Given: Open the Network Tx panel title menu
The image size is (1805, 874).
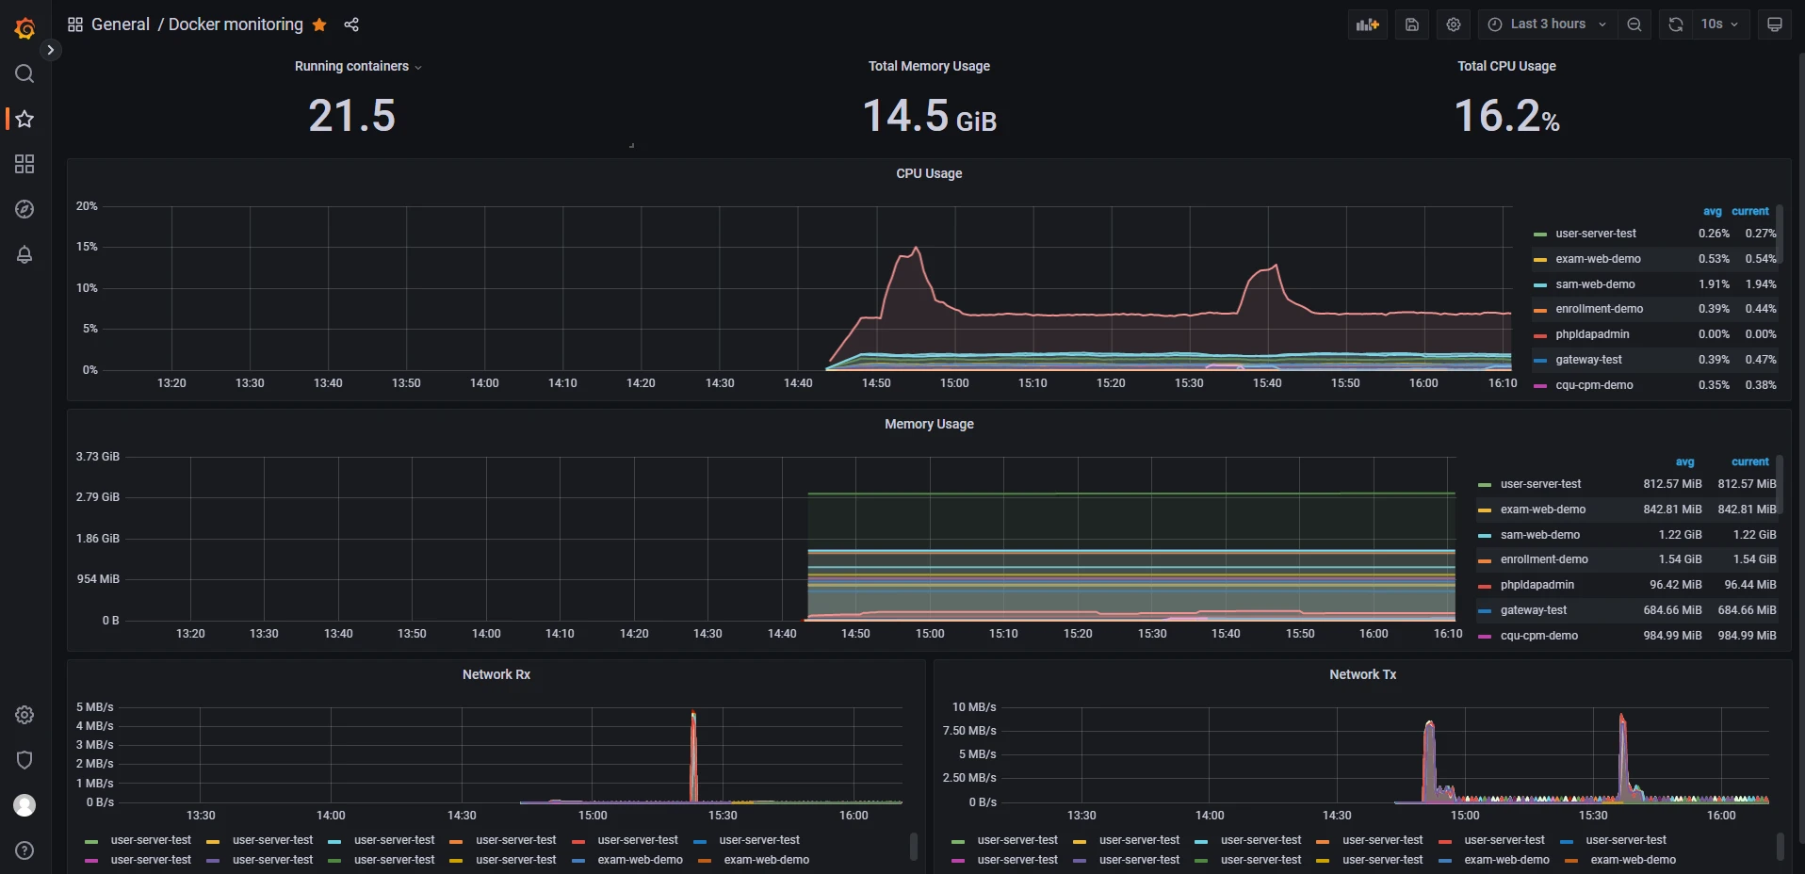Looking at the screenshot, I should pyautogui.click(x=1362, y=674).
